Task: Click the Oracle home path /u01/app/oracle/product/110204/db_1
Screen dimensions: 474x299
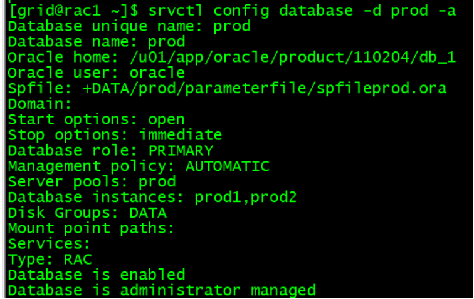Action: (x=290, y=58)
